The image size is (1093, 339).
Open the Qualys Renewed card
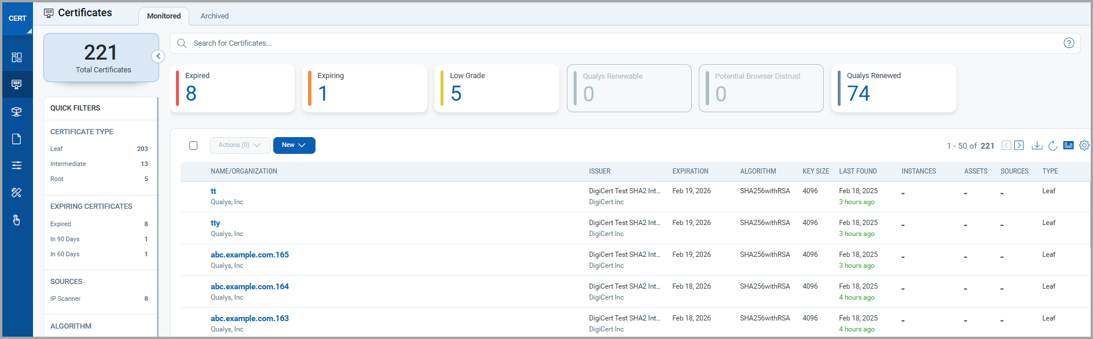(893, 88)
